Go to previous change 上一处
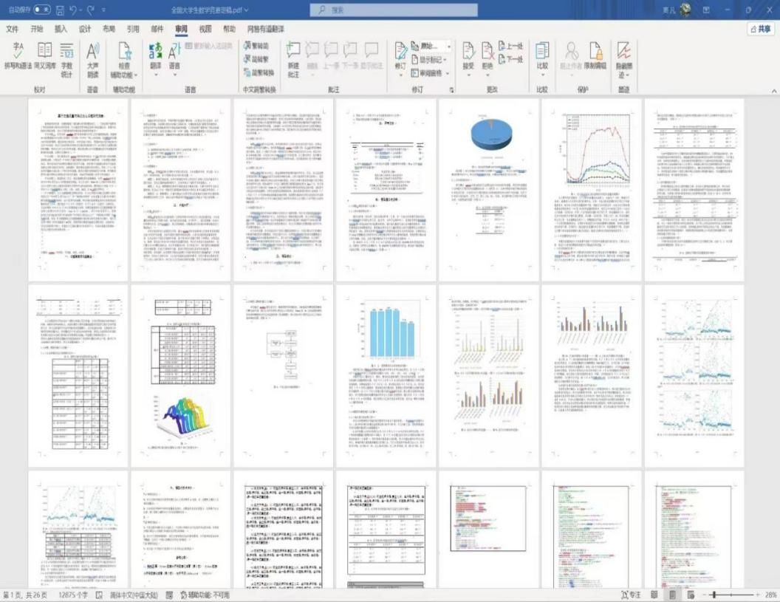 511,46
